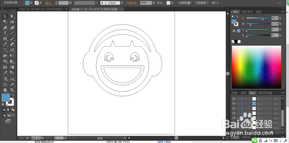Select the Mesh tool
Viewport: 289px width, 143px height.
pyautogui.click(x=5, y=67)
